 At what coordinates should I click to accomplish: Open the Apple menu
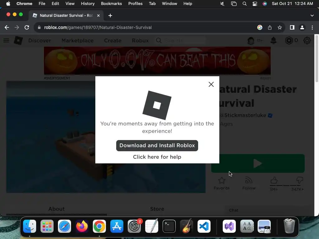pyautogui.click(x=8, y=4)
